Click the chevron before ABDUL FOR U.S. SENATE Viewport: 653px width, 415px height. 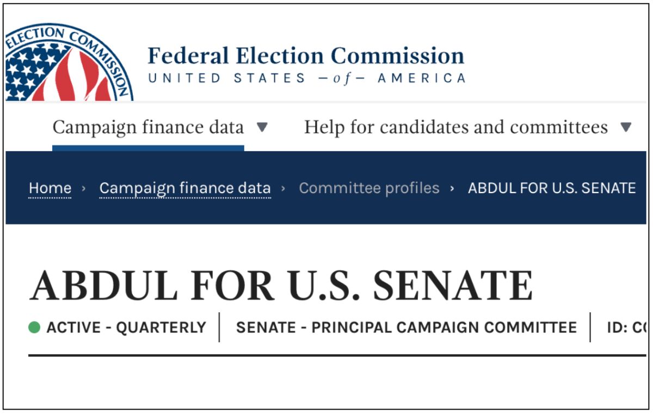click(x=452, y=188)
